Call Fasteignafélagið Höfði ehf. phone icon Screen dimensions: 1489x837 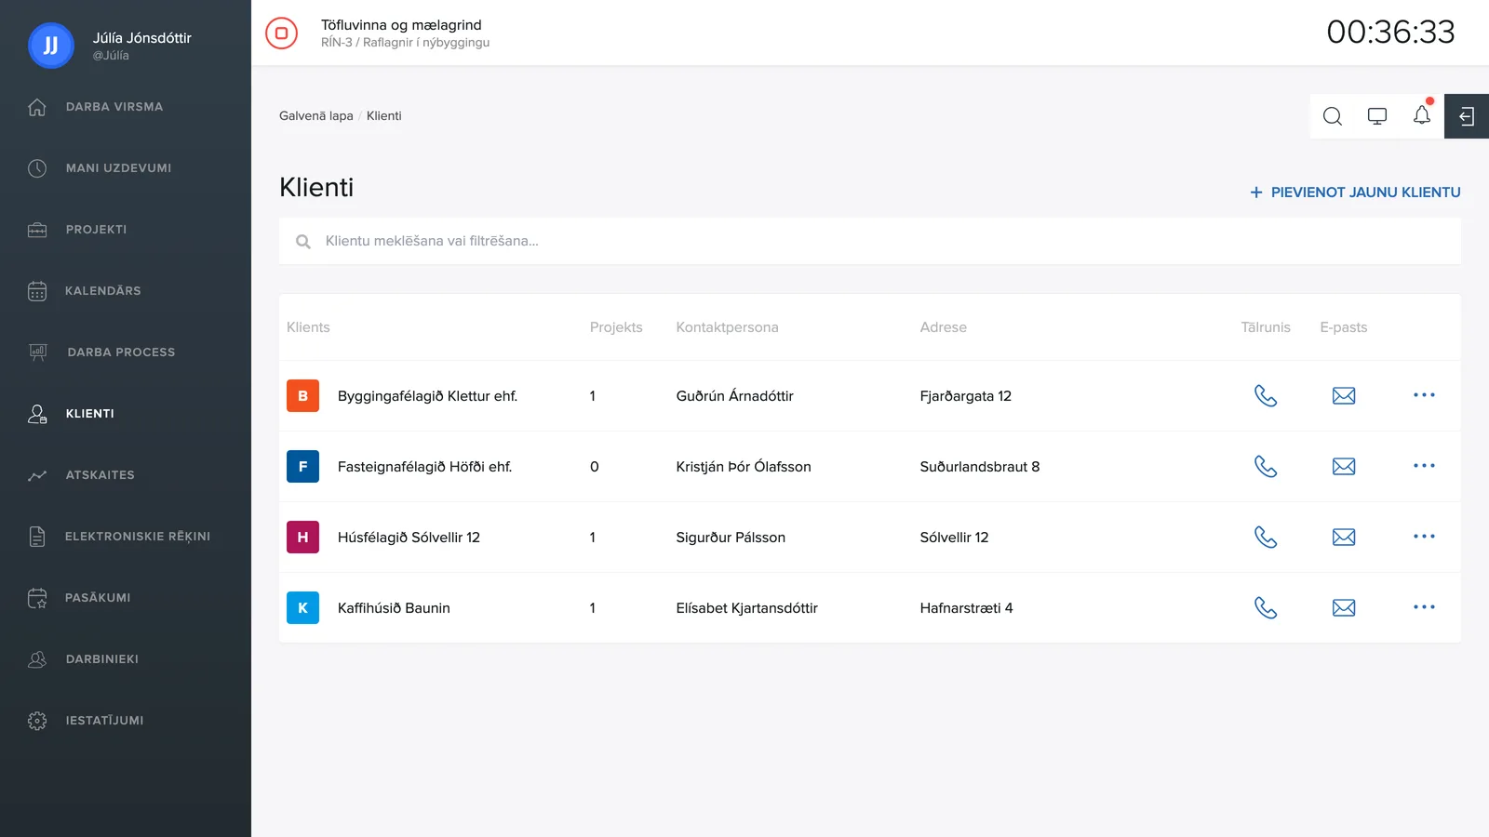pos(1266,466)
